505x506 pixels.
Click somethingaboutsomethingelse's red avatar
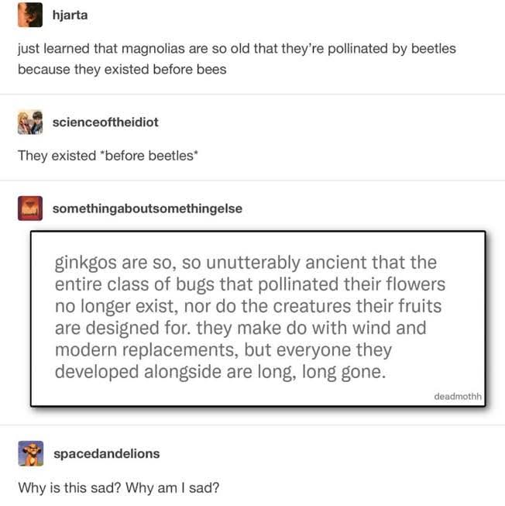click(x=29, y=208)
